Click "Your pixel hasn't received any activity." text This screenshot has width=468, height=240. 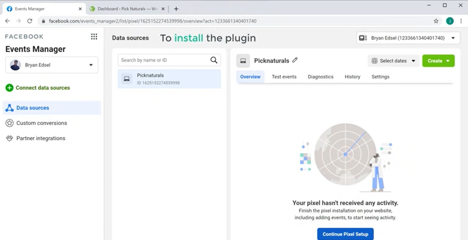pyautogui.click(x=346, y=203)
